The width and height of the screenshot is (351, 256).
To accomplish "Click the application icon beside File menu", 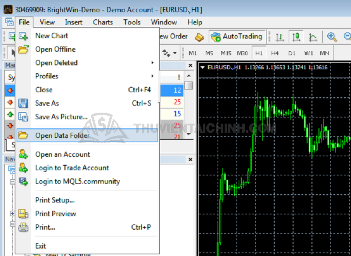I will click(x=9, y=22).
